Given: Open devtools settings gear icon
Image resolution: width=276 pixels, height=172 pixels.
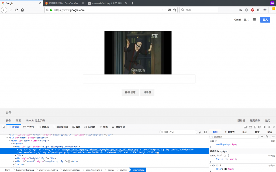Looking at the screenshot, I should pyautogui.click(x=260, y=127).
